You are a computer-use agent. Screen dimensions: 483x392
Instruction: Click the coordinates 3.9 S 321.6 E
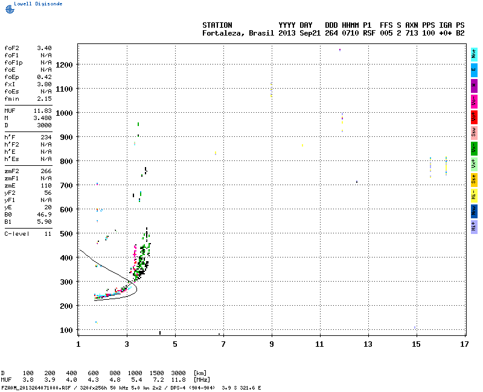[x=241, y=388]
